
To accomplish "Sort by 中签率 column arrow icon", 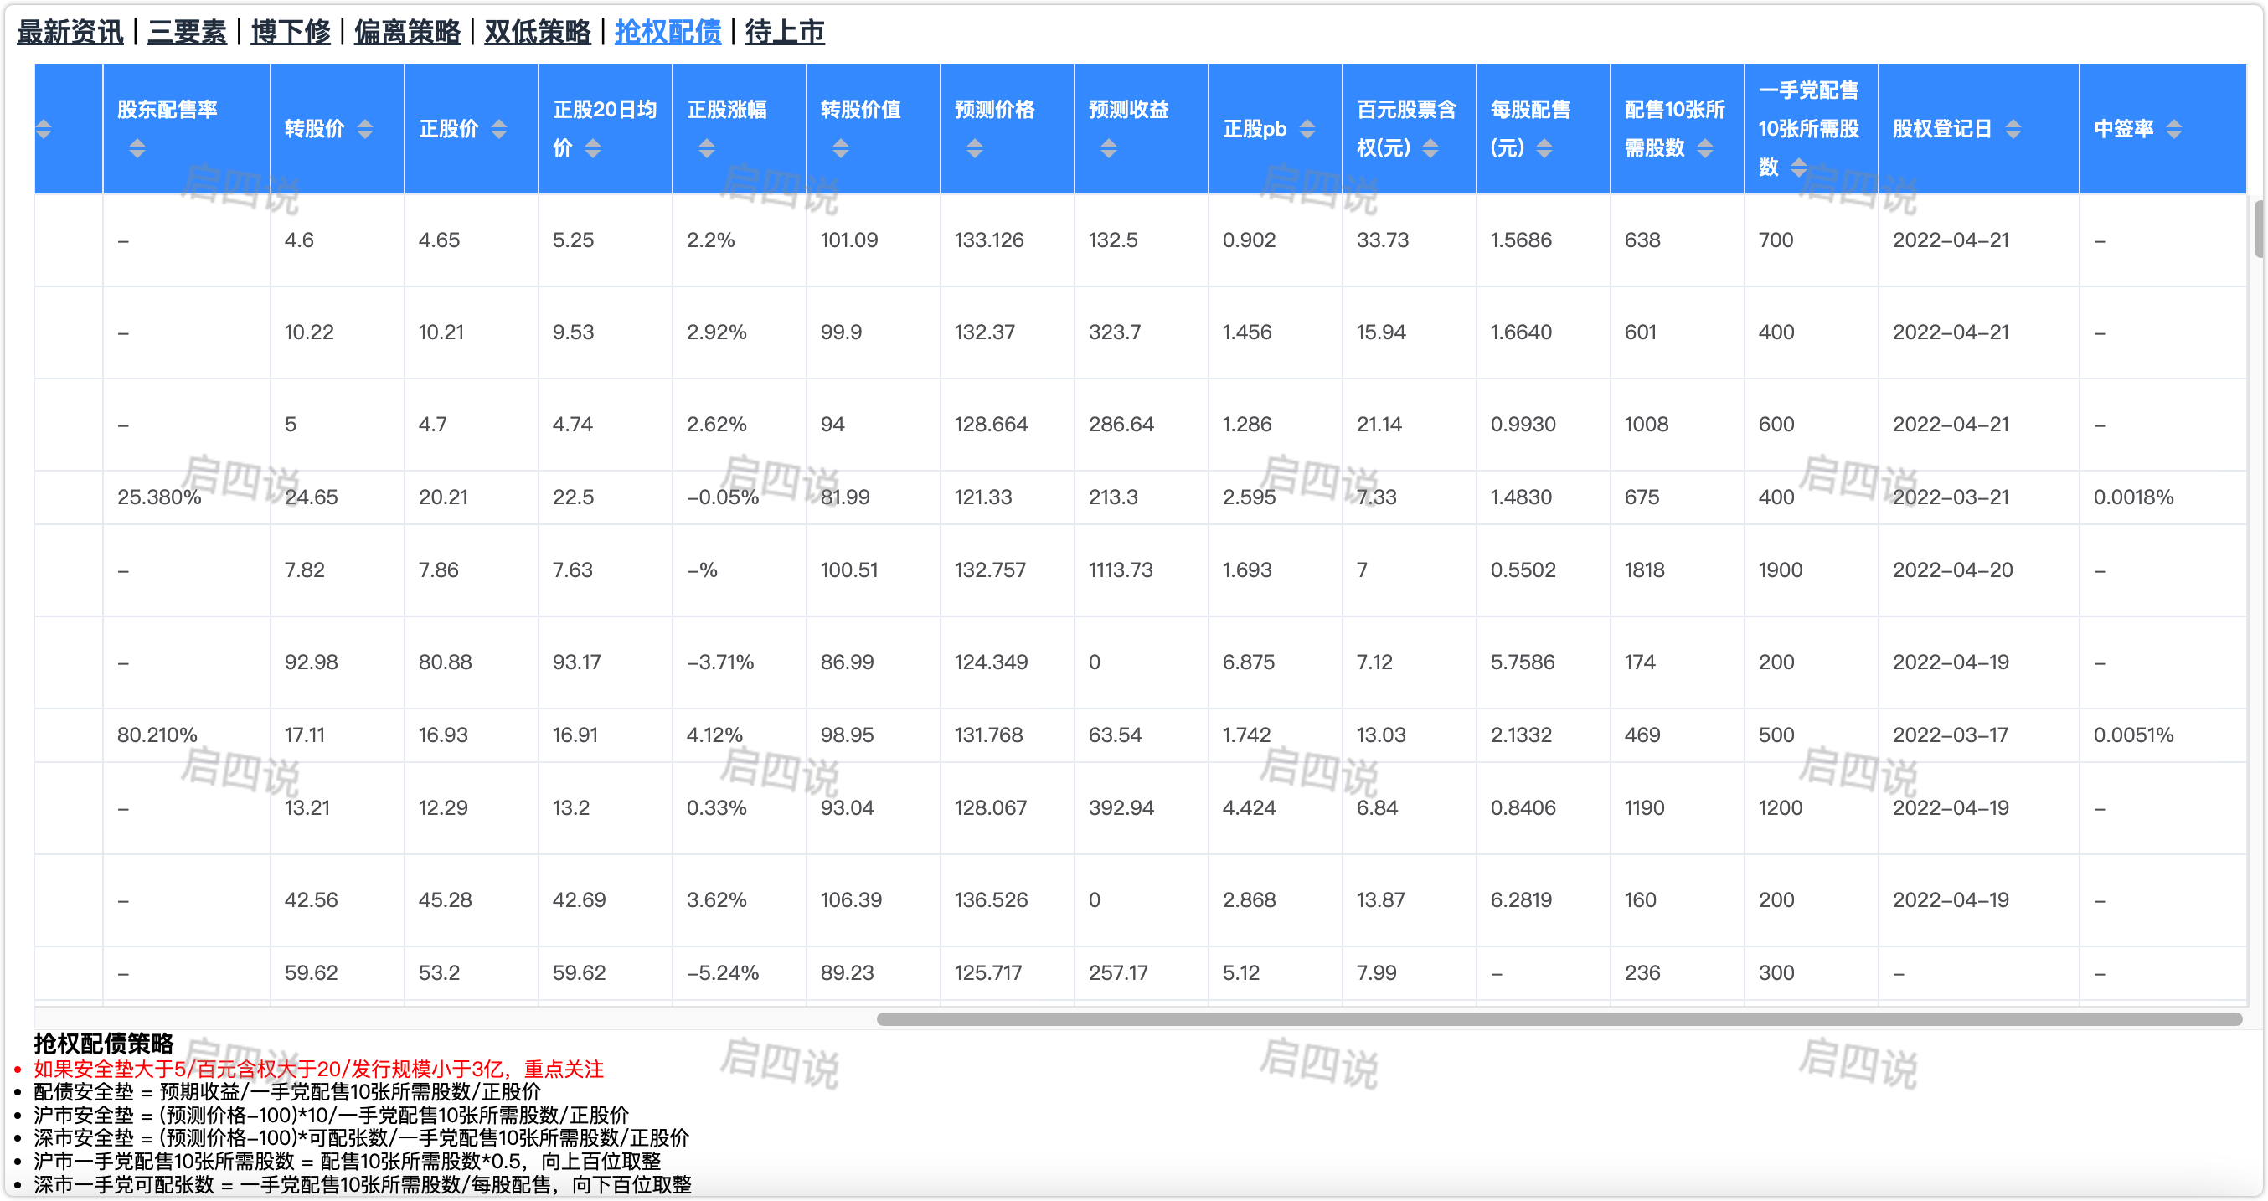I will coord(2174,130).
